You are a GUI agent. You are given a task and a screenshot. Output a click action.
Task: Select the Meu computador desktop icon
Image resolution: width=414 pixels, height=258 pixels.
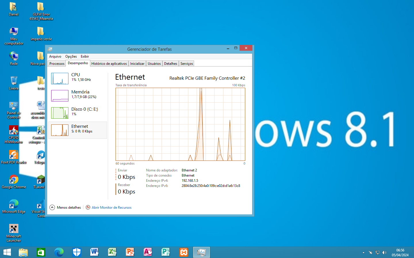pos(14,36)
